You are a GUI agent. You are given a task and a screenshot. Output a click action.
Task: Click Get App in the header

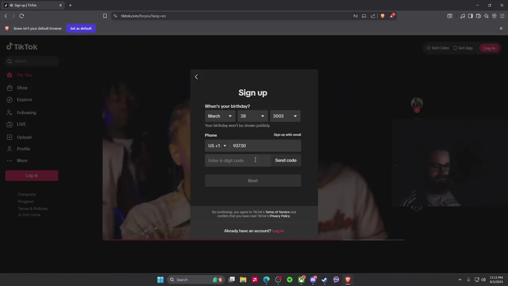pos(463,48)
